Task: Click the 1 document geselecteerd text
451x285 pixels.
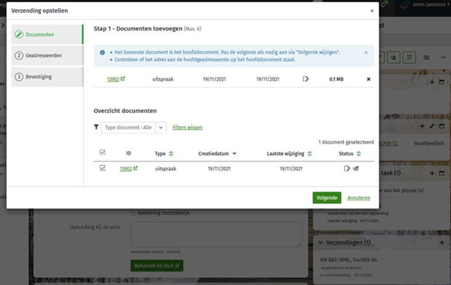Action: click(346, 142)
